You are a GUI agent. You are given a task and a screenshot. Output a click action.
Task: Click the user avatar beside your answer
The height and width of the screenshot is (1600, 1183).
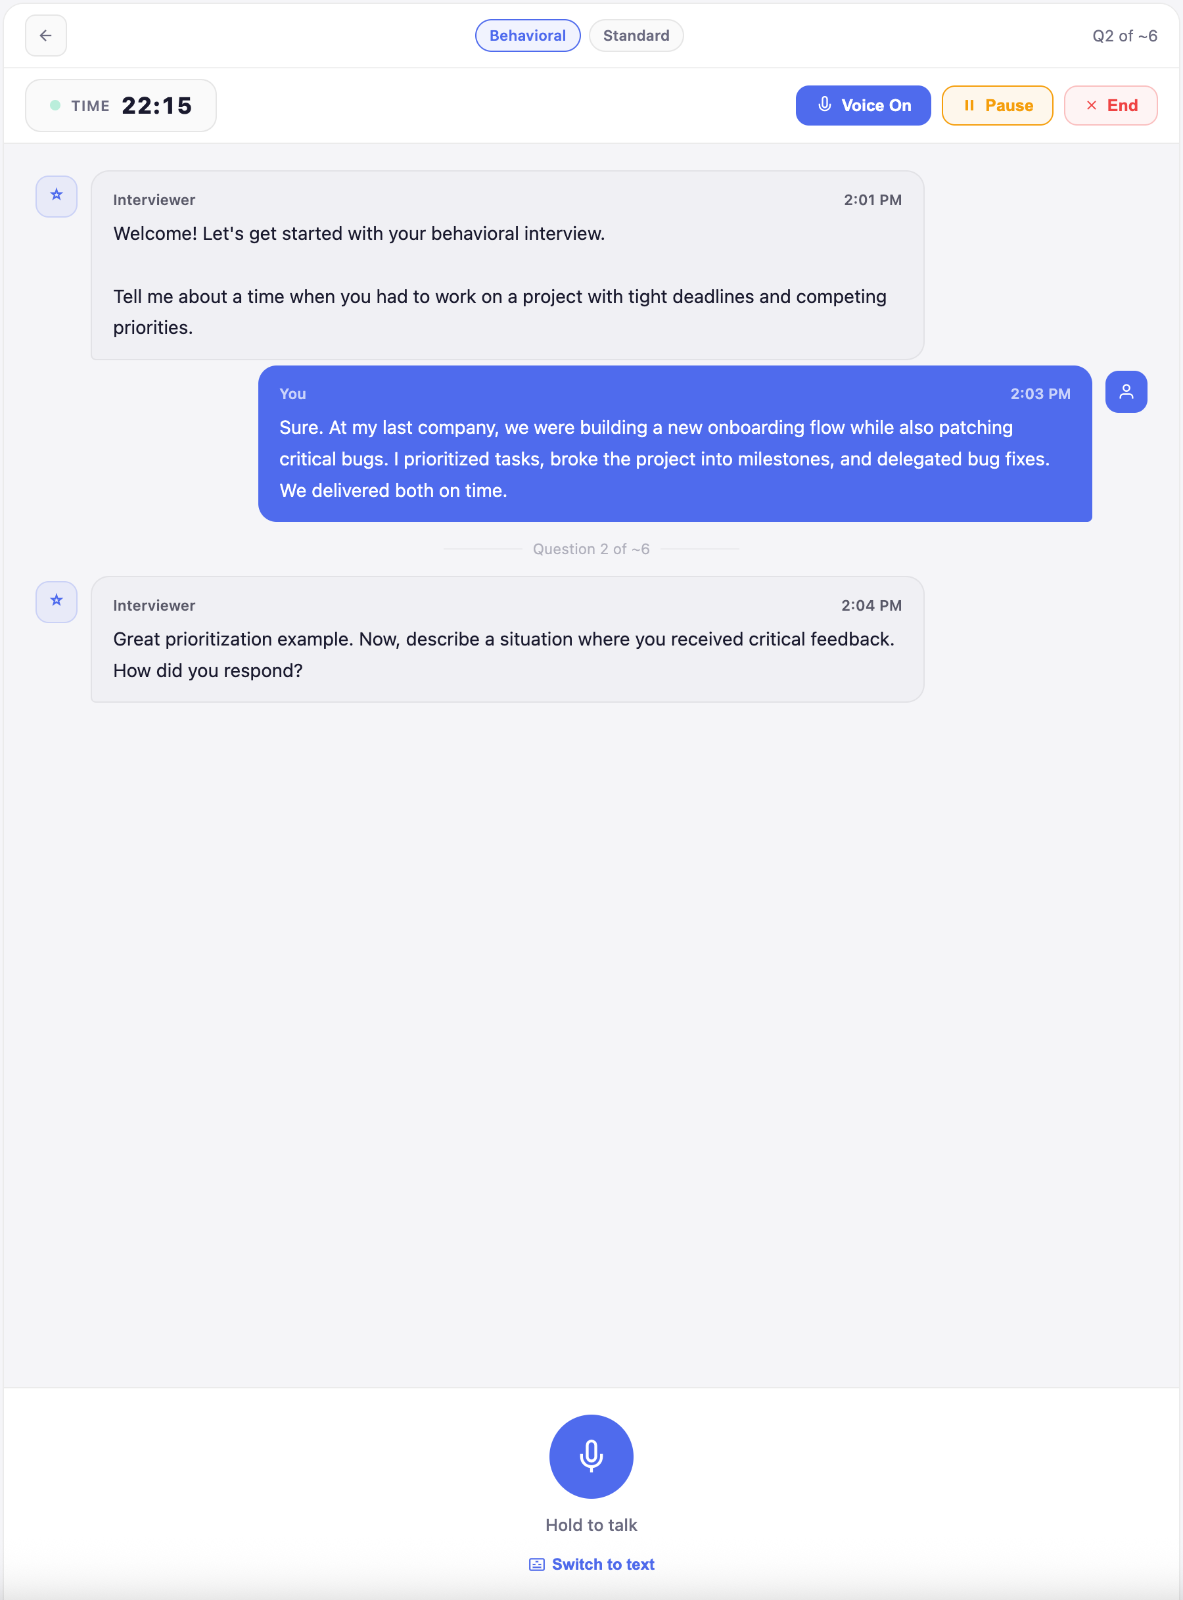tap(1126, 392)
